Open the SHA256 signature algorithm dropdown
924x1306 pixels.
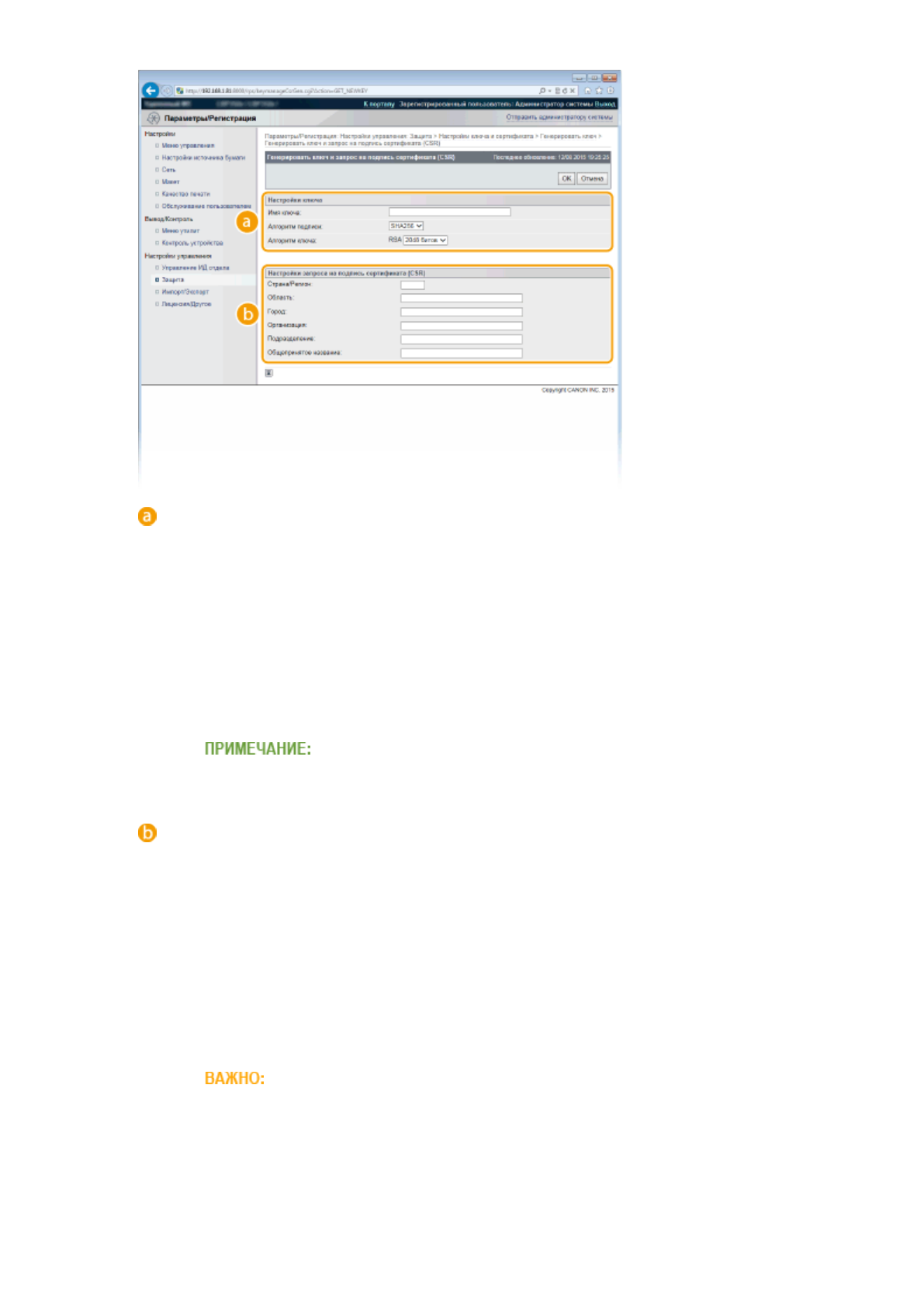coord(406,226)
